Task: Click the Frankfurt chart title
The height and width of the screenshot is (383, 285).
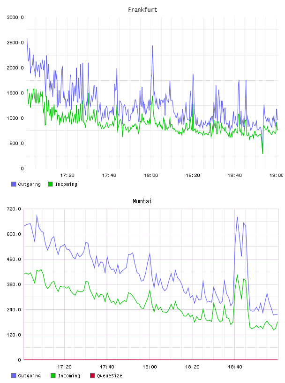Action: coord(142,10)
